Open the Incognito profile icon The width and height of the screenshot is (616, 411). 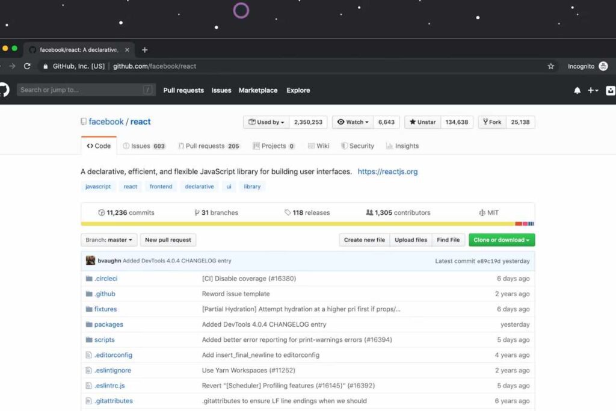(x=603, y=66)
